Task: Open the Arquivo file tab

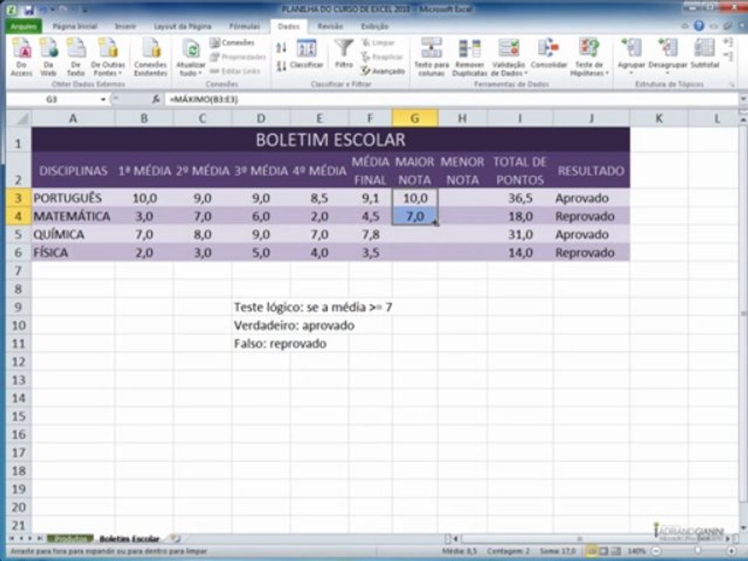Action: (x=23, y=26)
